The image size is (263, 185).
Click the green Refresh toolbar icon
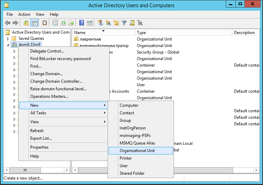click(63, 23)
